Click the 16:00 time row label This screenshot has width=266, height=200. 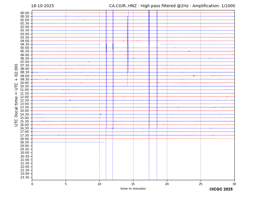click(x=24, y=125)
